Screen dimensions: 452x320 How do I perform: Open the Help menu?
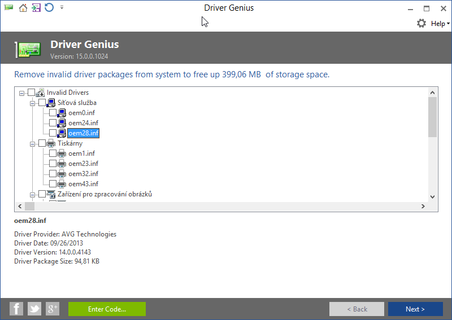click(x=440, y=24)
